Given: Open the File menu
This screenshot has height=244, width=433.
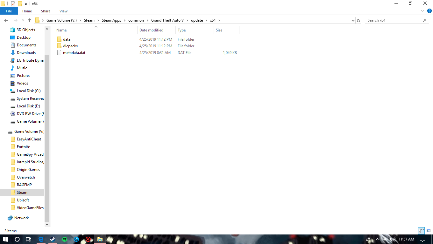Looking at the screenshot, I should pos(9,11).
